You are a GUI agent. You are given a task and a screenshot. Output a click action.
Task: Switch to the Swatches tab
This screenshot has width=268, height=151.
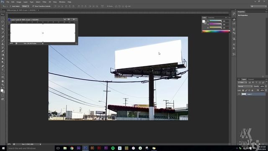tap(211, 18)
